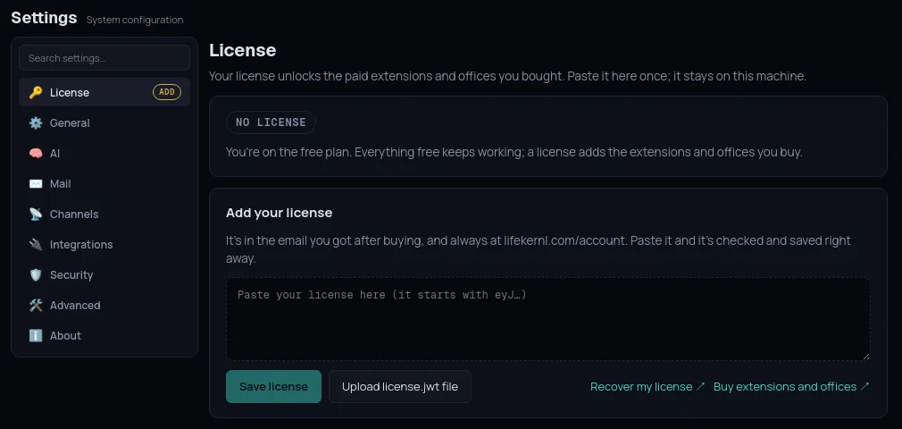This screenshot has width=902, height=429.
Task: Click the plug icon beside Integrations
Action: 36,245
